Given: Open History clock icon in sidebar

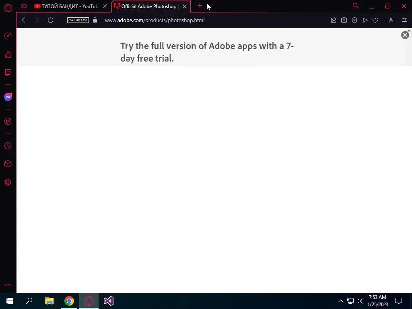Looking at the screenshot, I should (8, 146).
